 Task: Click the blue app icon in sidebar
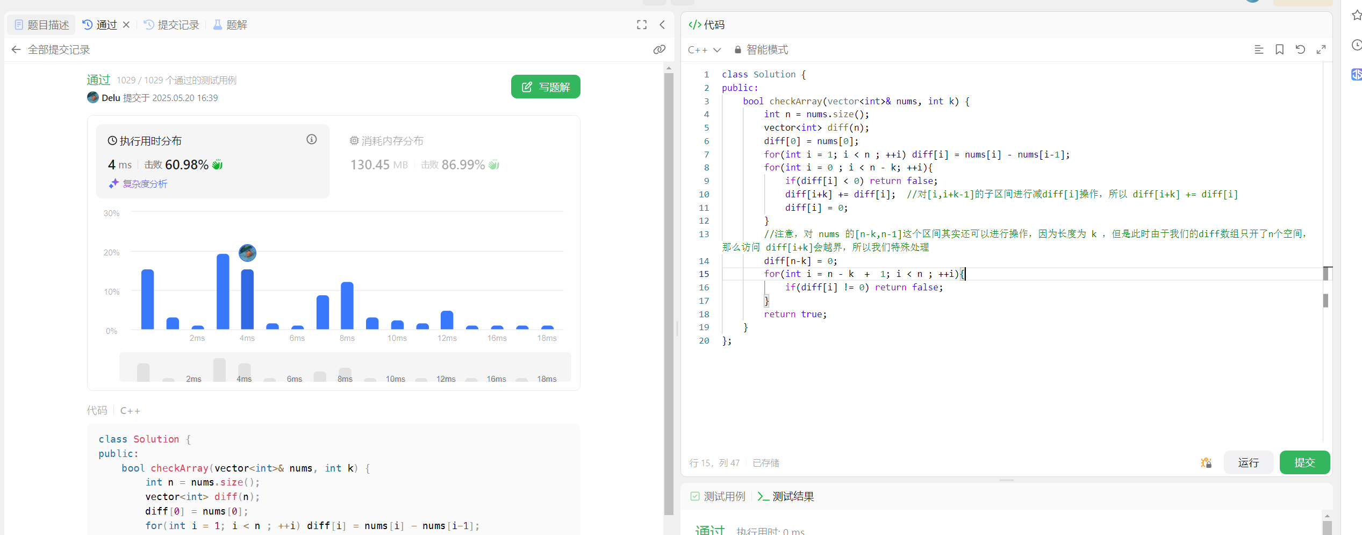pyautogui.click(x=1356, y=74)
